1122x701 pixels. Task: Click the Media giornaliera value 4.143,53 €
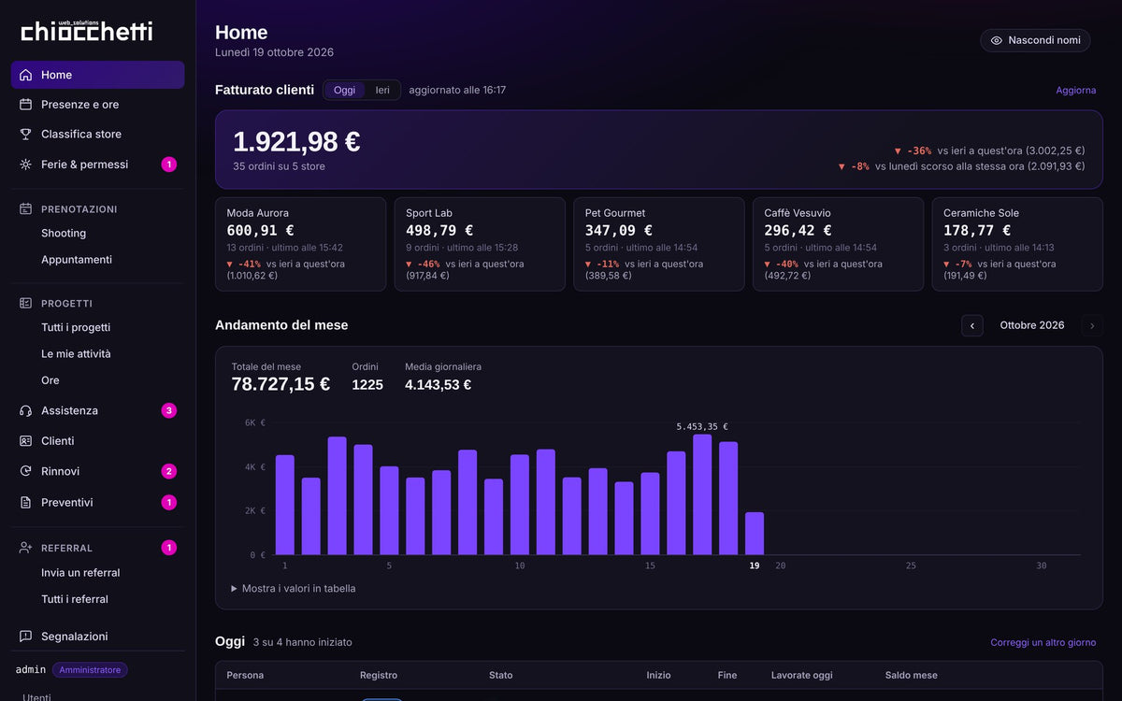tap(438, 384)
